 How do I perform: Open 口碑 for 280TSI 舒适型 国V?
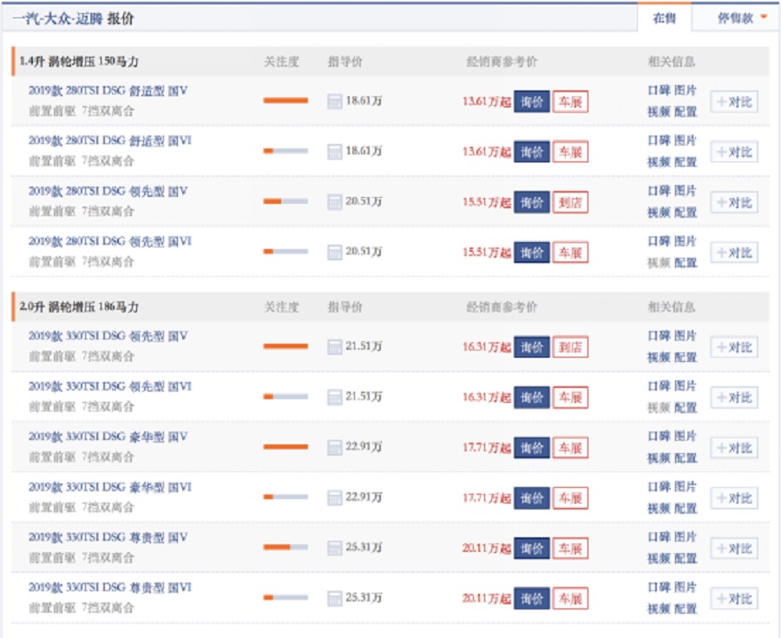click(x=659, y=90)
